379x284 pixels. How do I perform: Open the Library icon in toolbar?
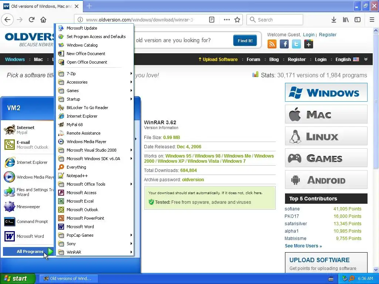tap(346, 20)
